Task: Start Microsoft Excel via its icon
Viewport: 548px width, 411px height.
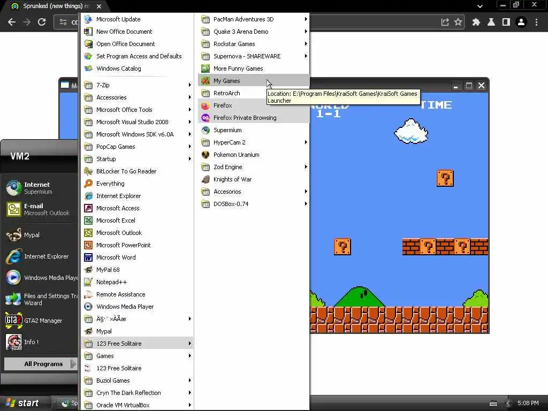Action: coord(88,220)
